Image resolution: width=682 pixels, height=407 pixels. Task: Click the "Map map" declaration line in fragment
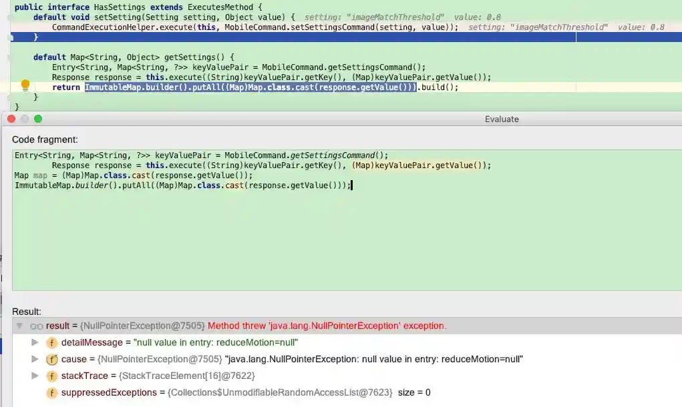(x=133, y=175)
